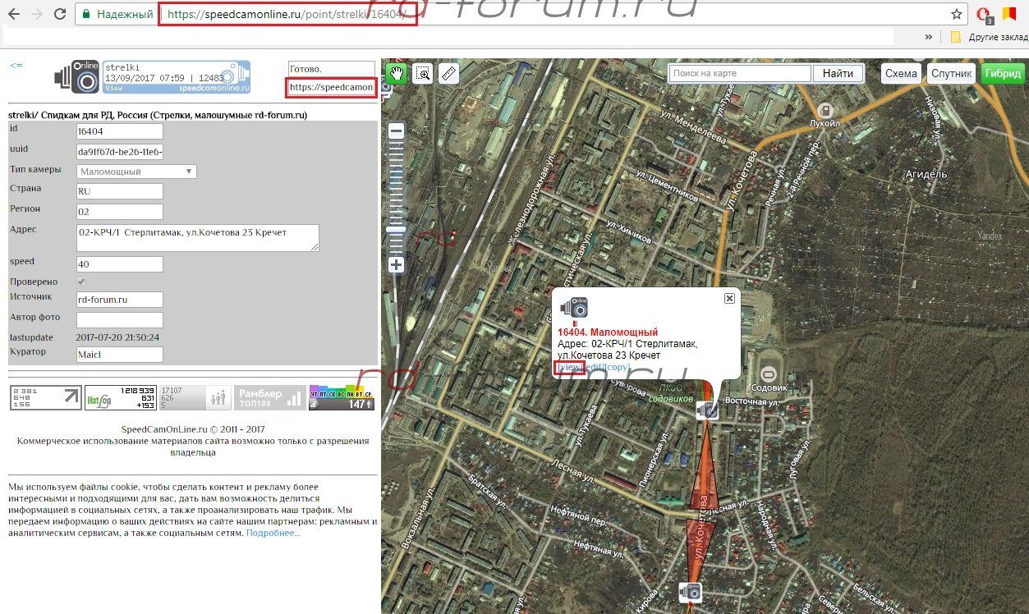Screen dimensions: 1029x614
Task: Click the camera marker near Восточная street
Action: [x=707, y=410]
